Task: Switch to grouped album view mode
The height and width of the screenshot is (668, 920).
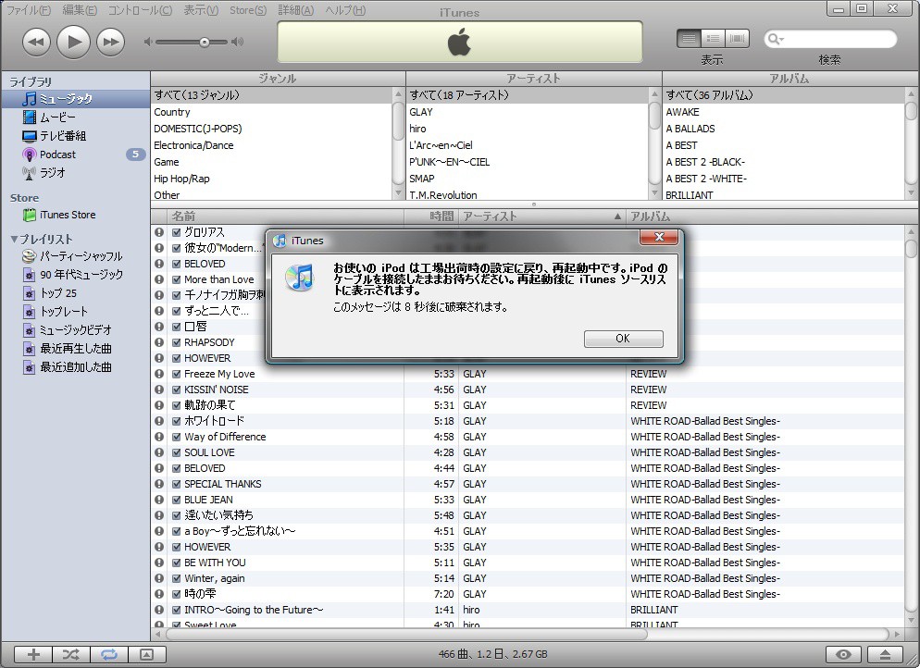Action: click(x=713, y=39)
